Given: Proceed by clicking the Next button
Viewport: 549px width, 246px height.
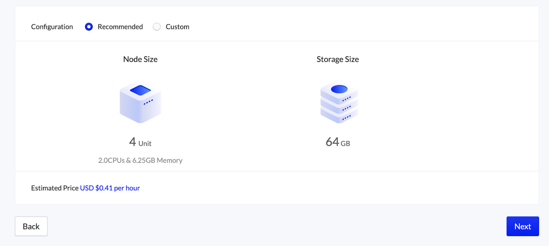Looking at the screenshot, I should [x=523, y=226].
